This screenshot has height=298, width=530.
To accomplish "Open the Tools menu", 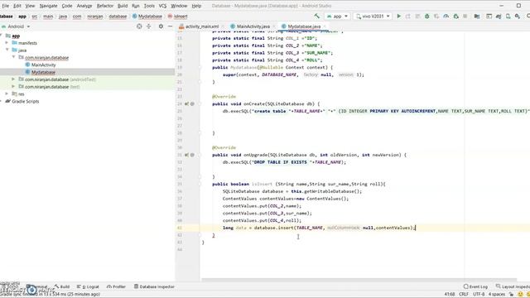I will point(149,6).
